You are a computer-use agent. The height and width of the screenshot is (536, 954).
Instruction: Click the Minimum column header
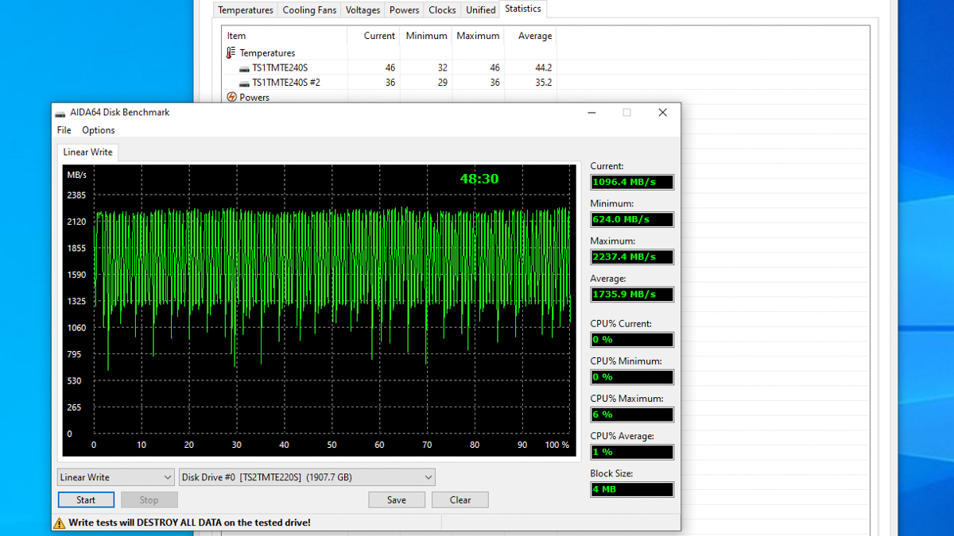pyautogui.click(x=426, y=36)
